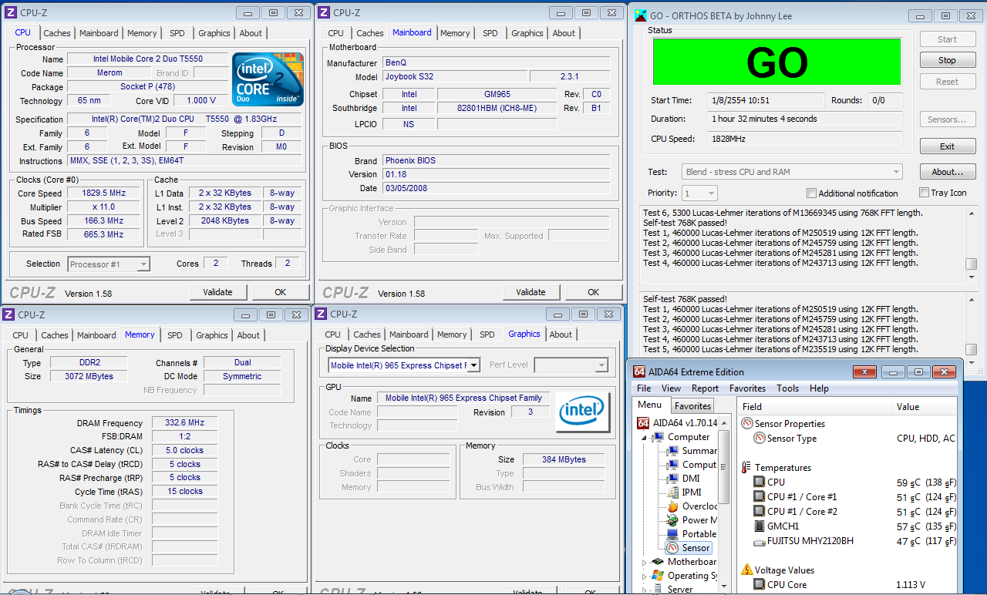Collapse the Computer node in AIDA64 tree

[x=645, y=437]
